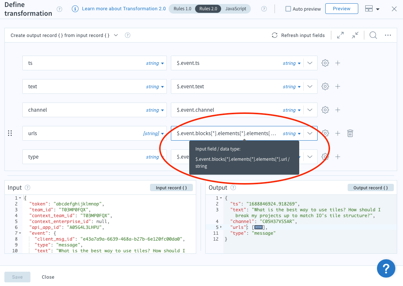Expand the Create output record dropdown

point(116,35)
